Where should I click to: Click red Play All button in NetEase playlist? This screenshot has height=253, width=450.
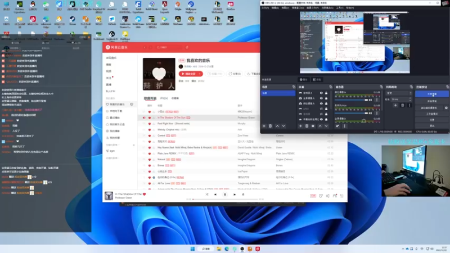coord(191,74)
